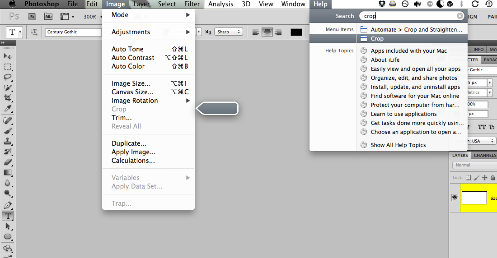497x258 pixels.
Task: Select the Ellipse shape tool
Action: click(8, 237)
